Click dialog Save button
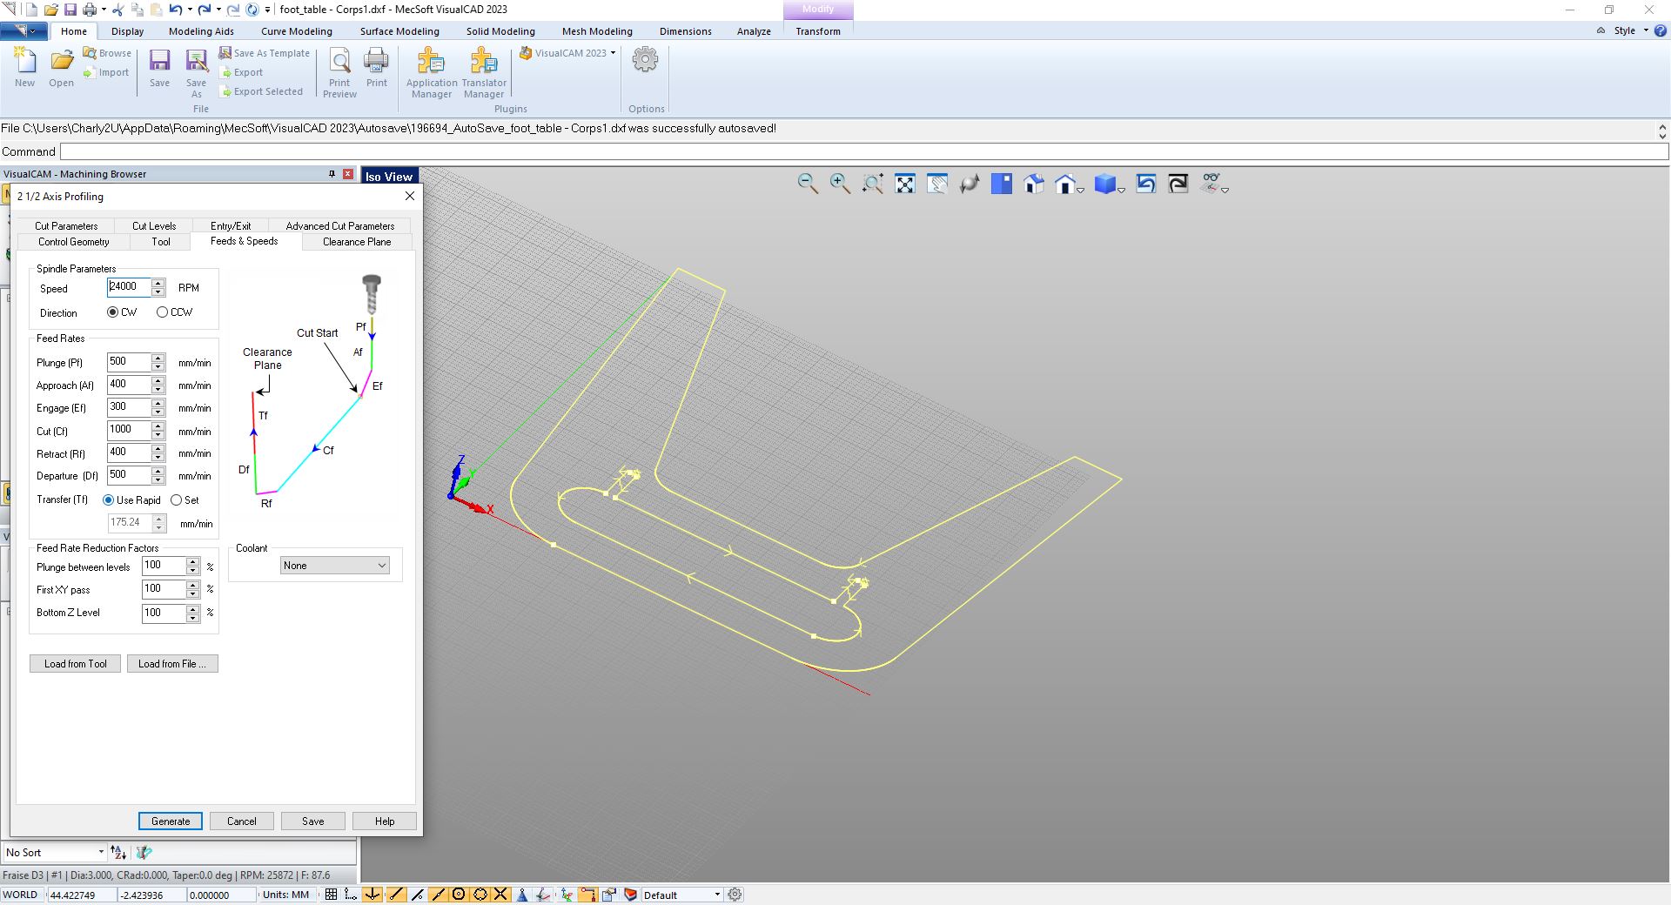Viewport: 1671px width, 905px height. (313, 821)
